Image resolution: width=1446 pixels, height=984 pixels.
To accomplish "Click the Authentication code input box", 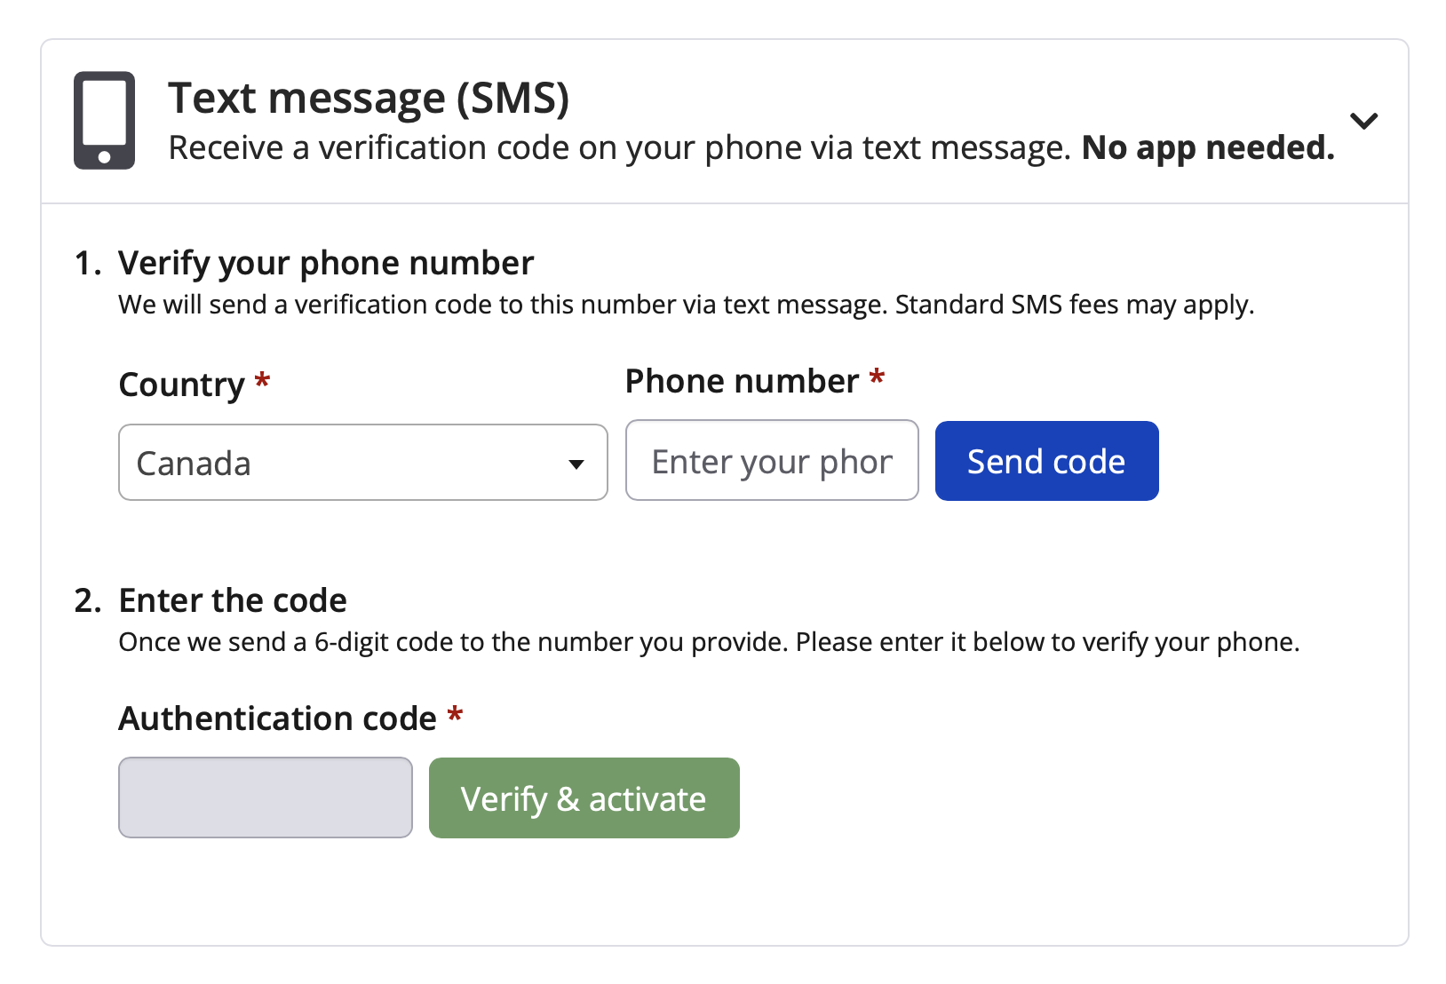I will [265, 798].
